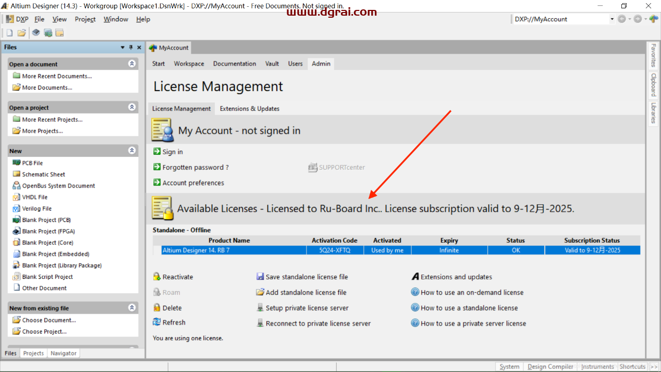Image resolution: width=661 pixels, height=372 pixels.
Task: Create a Blank Project (PCB)
Action: coord(46,220)
